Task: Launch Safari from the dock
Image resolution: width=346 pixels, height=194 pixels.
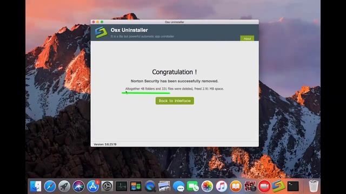Action: tap(50, 186)
